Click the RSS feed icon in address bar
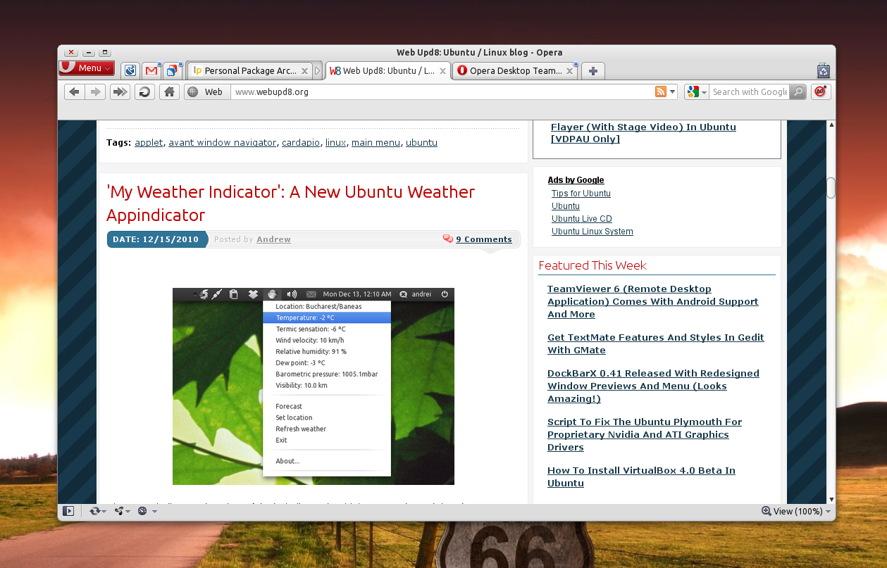This screenshot has width=887, height=568. click(x=661, y=91)
